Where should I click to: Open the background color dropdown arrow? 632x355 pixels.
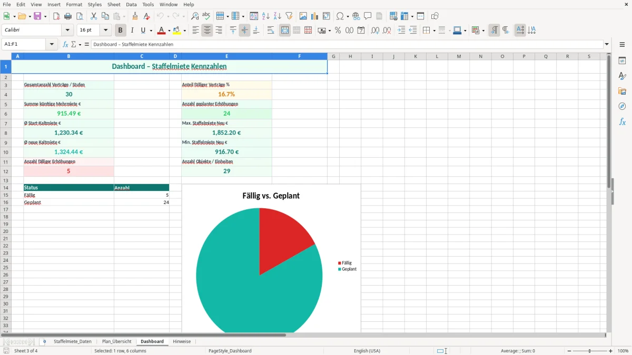tap(184, 31)
